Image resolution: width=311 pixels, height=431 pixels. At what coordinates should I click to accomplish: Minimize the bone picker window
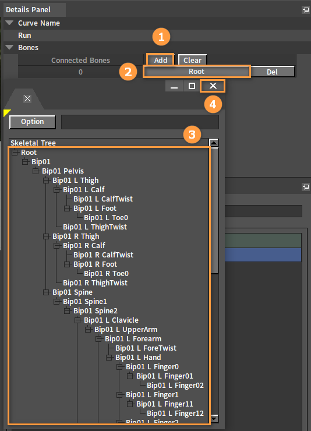tap(174, 86)
